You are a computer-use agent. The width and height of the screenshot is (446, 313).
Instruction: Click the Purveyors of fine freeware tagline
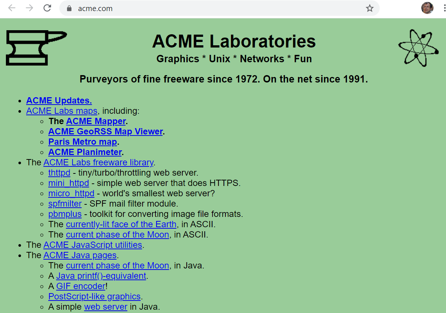pos(224,79)
